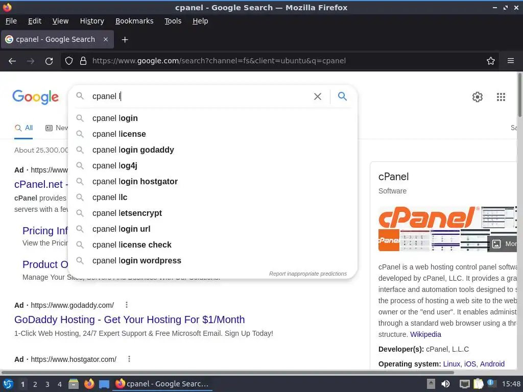Screen dimensions: 523x392
Task: Clear the search box with the X icon
Action: (318, 96)
